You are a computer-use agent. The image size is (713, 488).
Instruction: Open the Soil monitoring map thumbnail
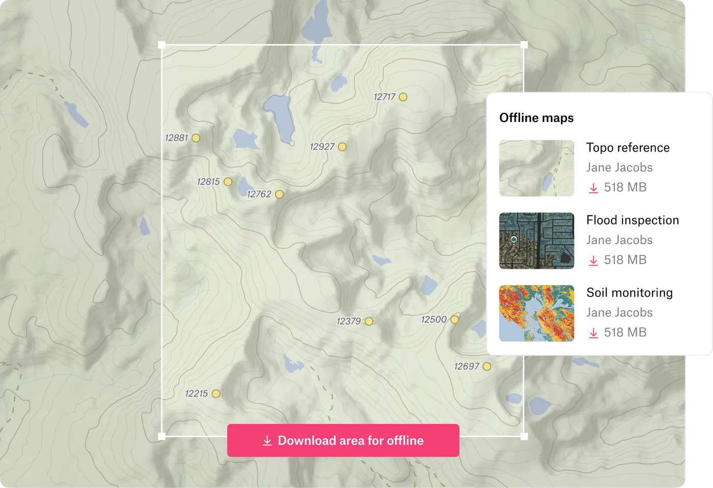pyautogui.click(x=536, y=313)
